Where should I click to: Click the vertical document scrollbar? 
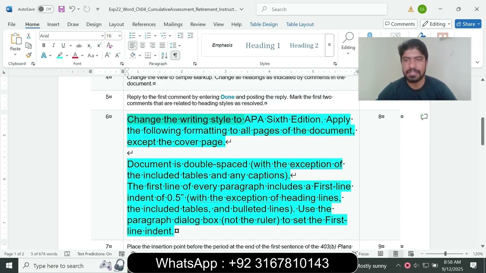point(483,131)
